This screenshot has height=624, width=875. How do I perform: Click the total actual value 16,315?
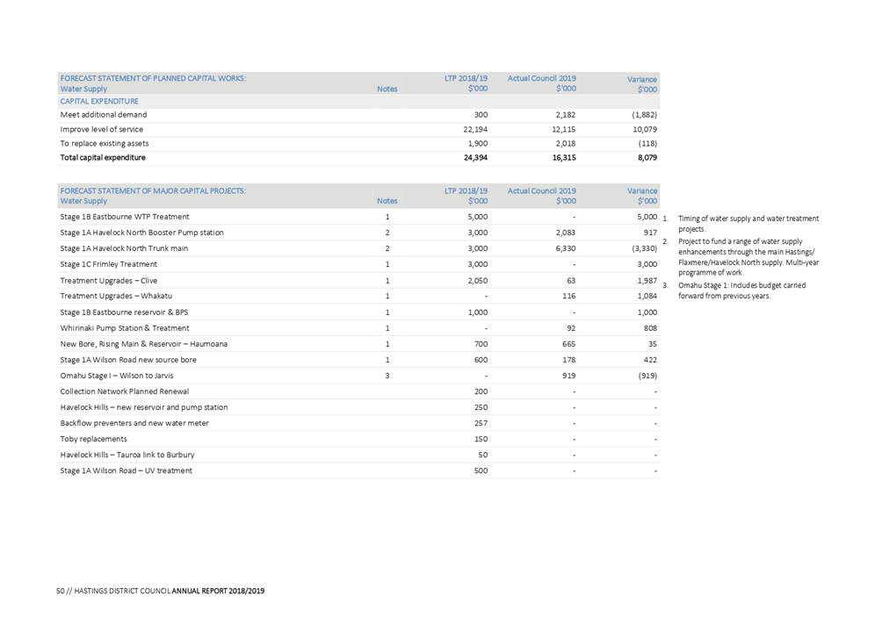(x=564, y=158)
